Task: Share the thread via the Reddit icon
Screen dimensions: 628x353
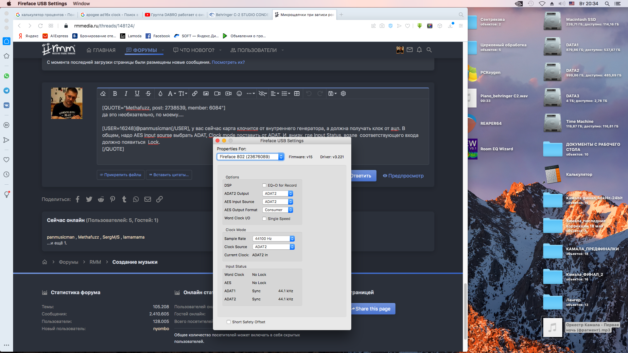Action: 101,199
